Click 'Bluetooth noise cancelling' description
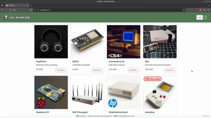This screenshot has height=118, width=211. [47, 65]
